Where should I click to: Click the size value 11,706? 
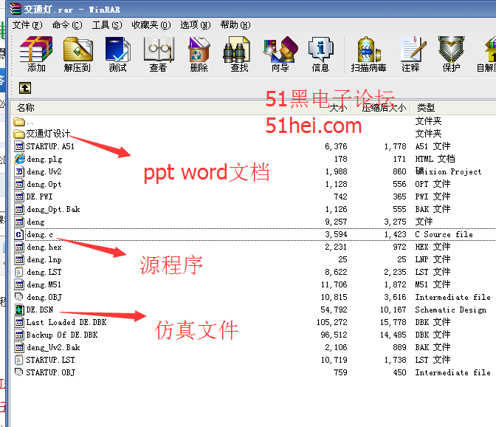[334, 284]
